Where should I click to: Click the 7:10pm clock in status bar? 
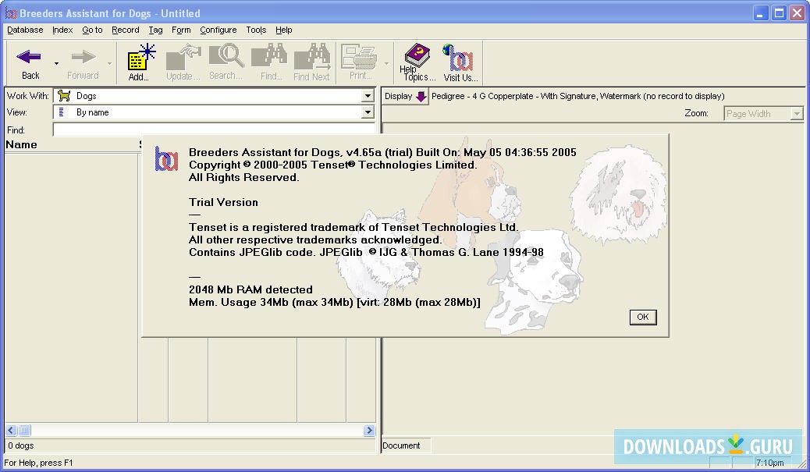point(769,463)
